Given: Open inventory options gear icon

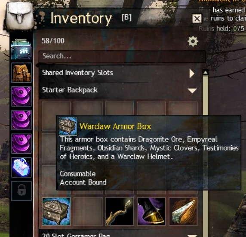Looking at the screenshot, I should click(x=193, y=41).
